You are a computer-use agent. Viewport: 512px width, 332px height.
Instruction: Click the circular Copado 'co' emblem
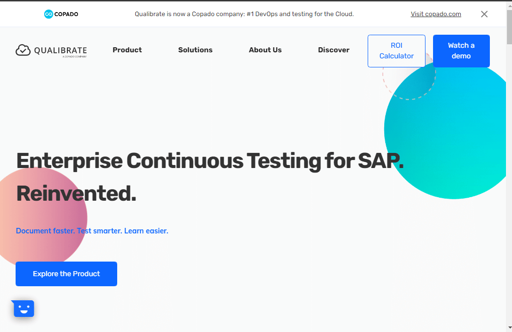(49, 14)
